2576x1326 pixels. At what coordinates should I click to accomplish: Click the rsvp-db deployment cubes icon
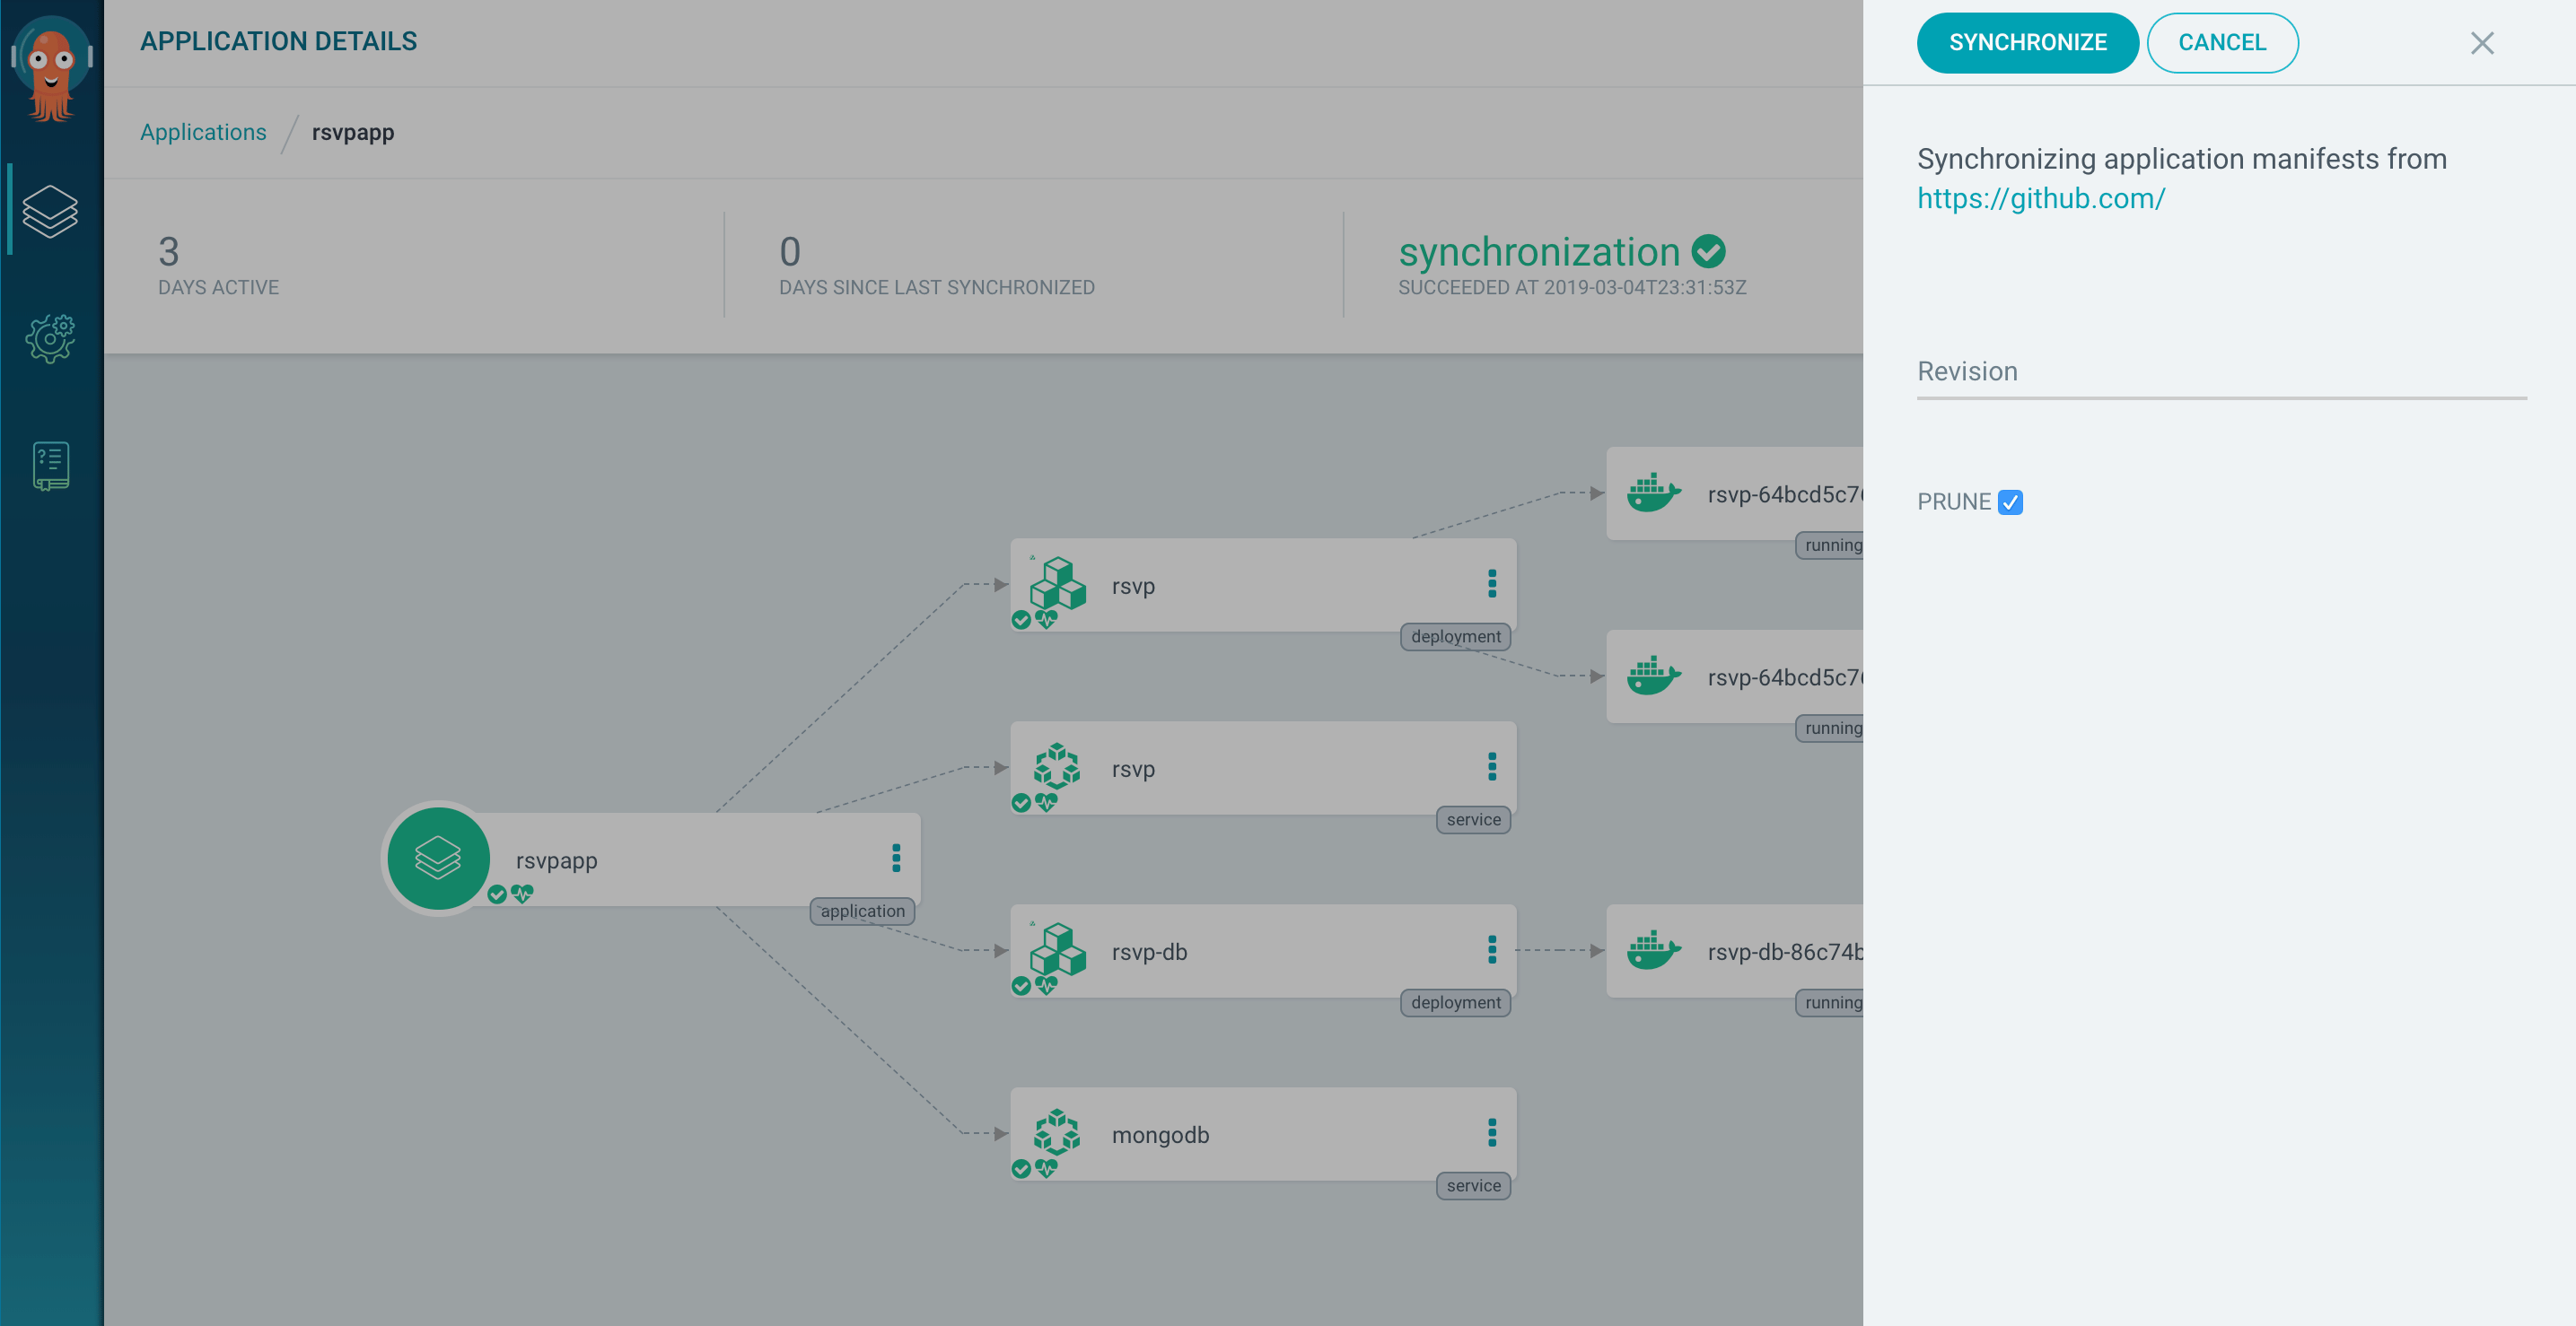pyautogui.click(x=1057, y=950)
